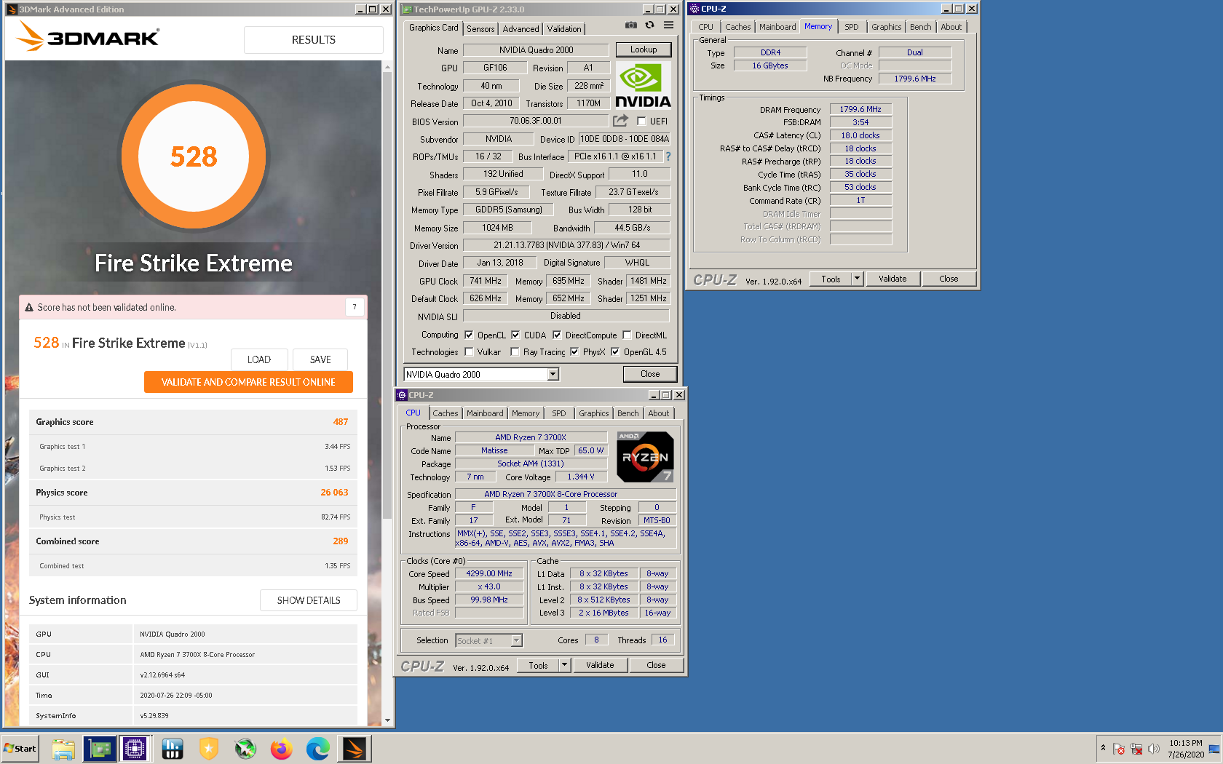The height and width of the screenshot is (764, 1223).
Task: Click the Bus Interface question mark help
Action: [668, 156]
